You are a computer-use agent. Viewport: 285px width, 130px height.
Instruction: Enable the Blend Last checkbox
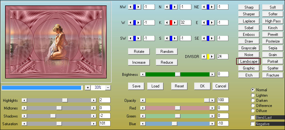pyautogui.click(x=253, y=118)
